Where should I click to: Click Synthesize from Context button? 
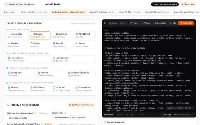[81, 105]
